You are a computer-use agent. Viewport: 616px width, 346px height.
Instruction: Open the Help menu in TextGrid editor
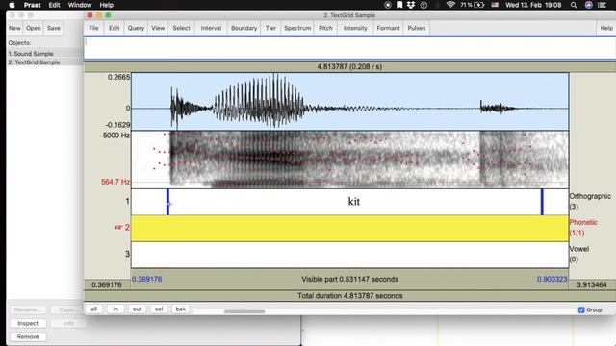pos(606,28)
